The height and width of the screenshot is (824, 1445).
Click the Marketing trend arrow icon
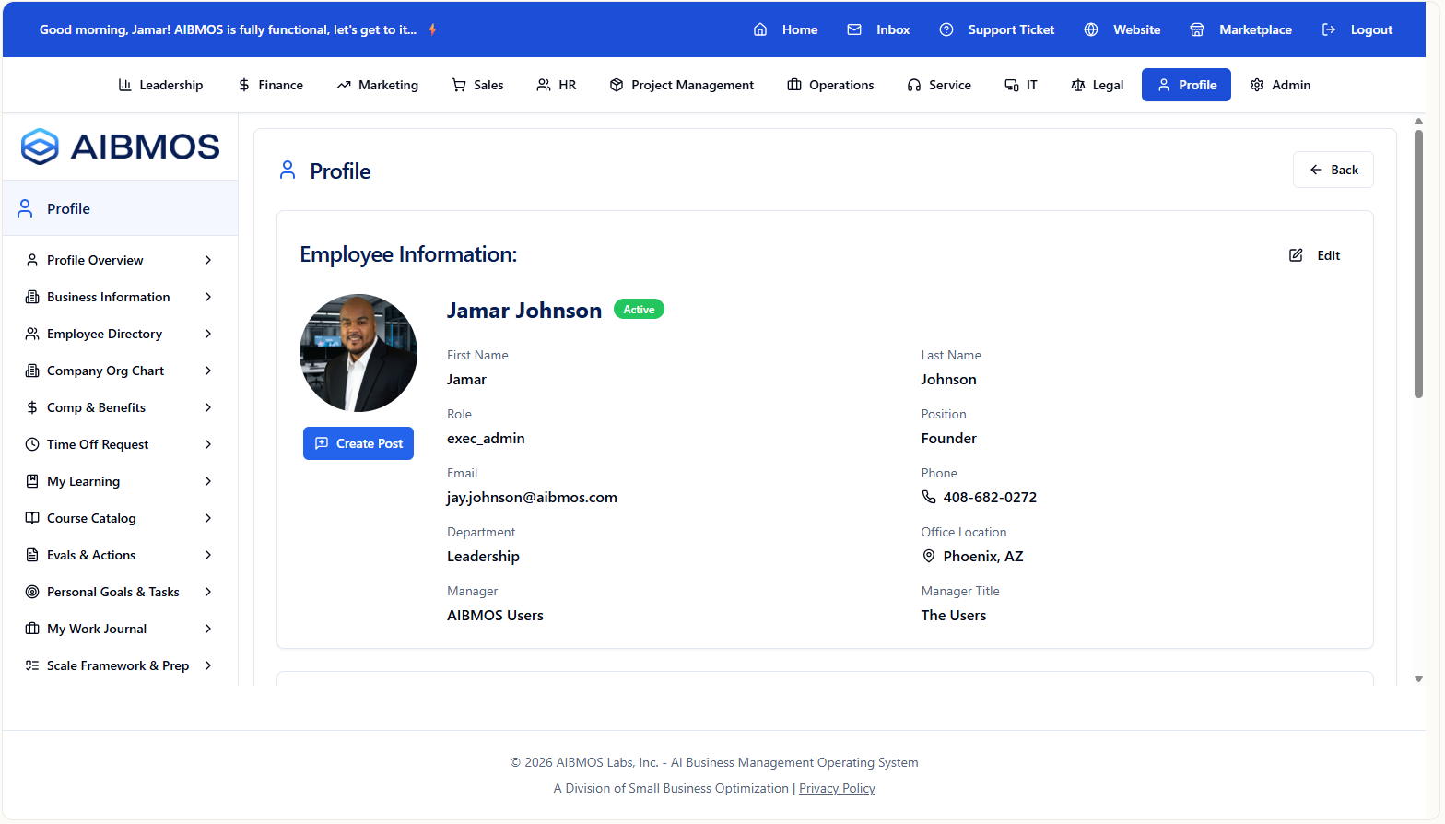(344, 85)
